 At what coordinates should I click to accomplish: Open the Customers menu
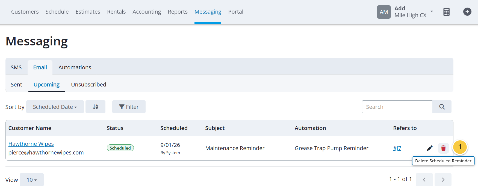(x=25, y=12)
